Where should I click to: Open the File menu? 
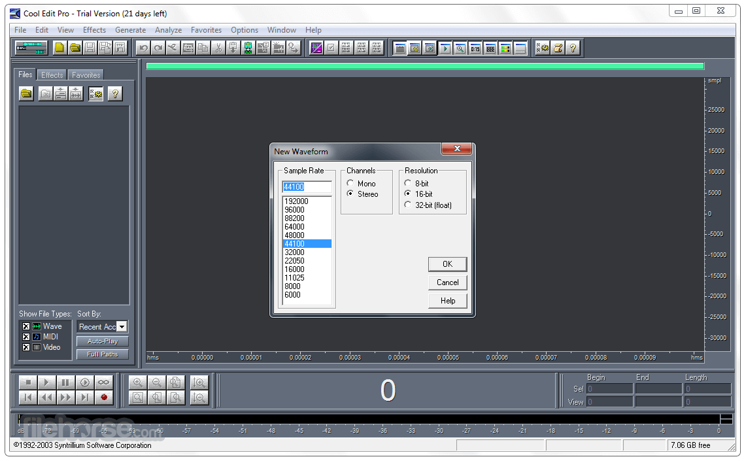[20, 30]
